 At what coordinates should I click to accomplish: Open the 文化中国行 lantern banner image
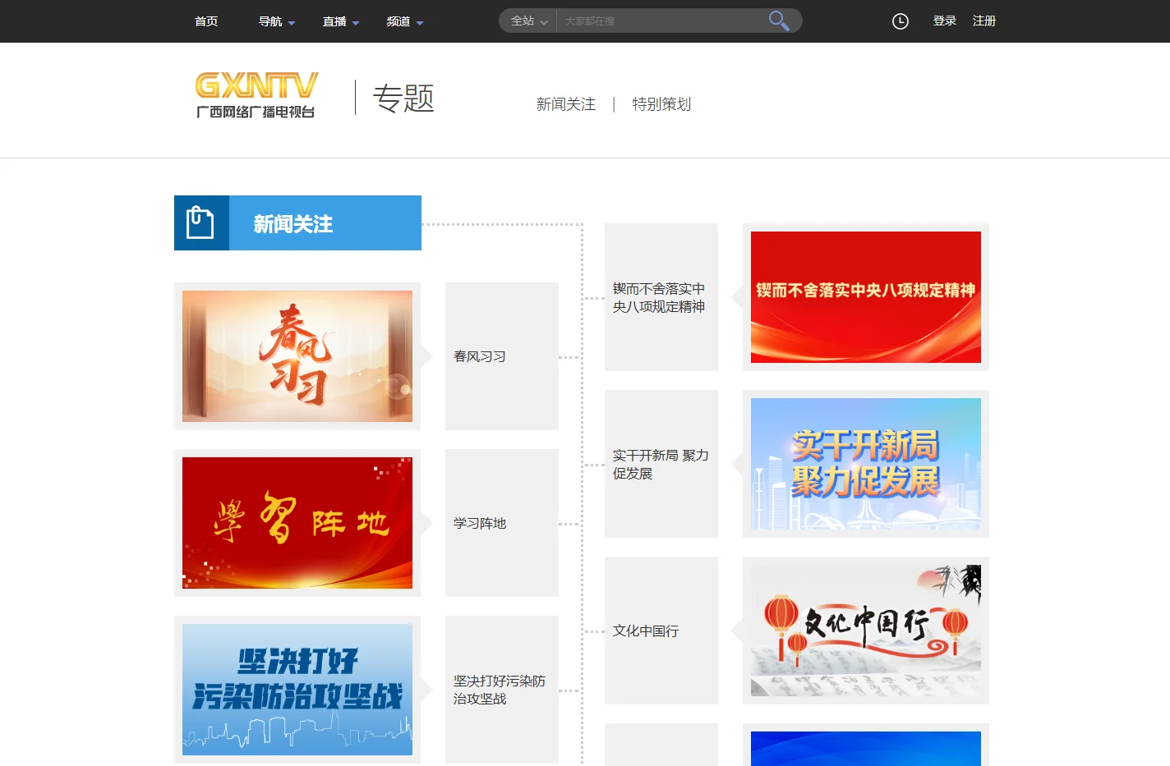click(866, 631)
